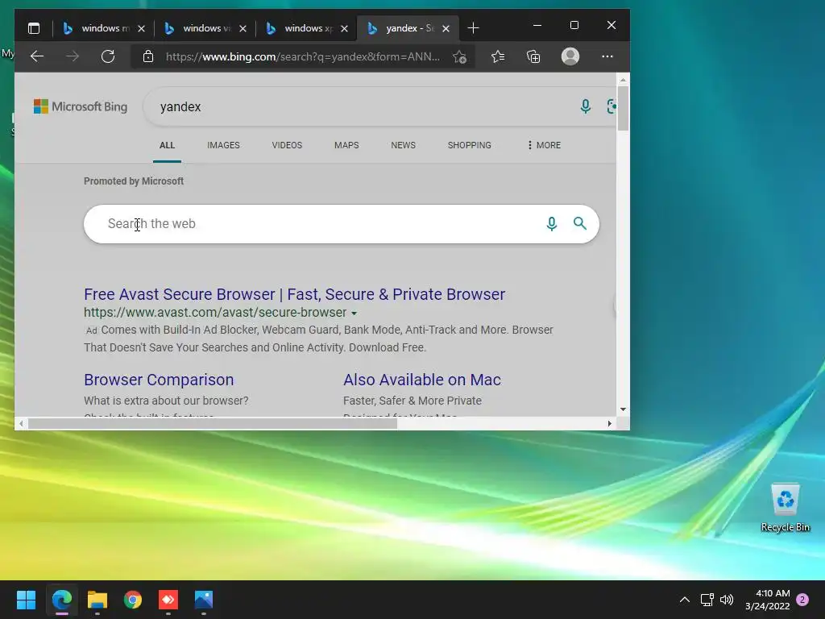Click the scroll down arrow
This screenshot has width=825, height=619.
[x=623, y=409]
